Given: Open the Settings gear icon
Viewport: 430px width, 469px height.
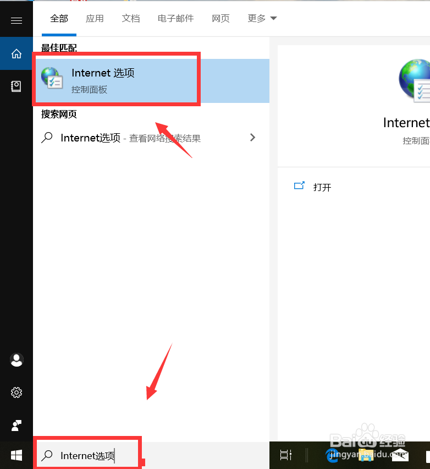Looking at the screenshot, I should (16, 392).
